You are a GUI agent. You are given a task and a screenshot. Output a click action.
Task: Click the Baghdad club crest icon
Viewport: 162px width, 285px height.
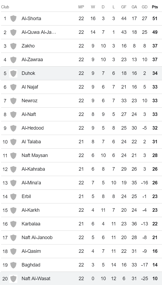point(13,265)
